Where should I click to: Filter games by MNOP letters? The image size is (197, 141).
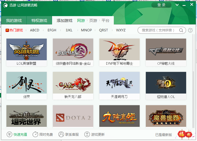(86, 30)
